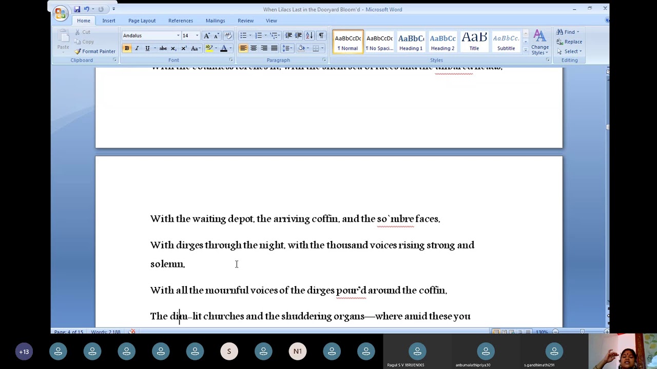Toggle Strikethrough formatting
This screenshot has width=657, height=369.
(163, 48)
